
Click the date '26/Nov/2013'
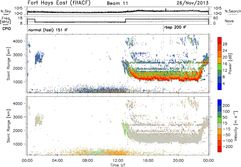192,3
